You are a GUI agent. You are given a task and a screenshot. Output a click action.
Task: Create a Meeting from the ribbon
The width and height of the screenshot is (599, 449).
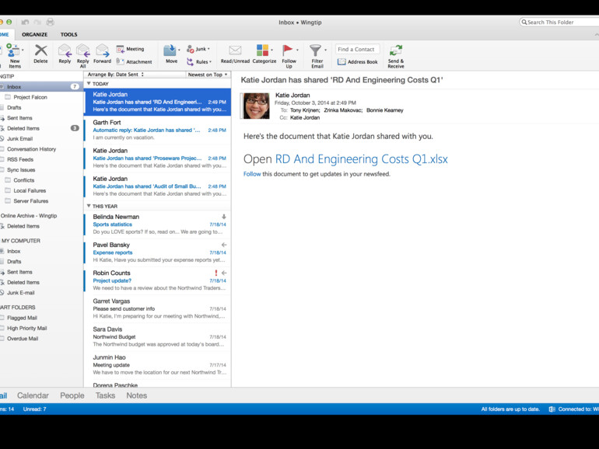coord(130,49)
